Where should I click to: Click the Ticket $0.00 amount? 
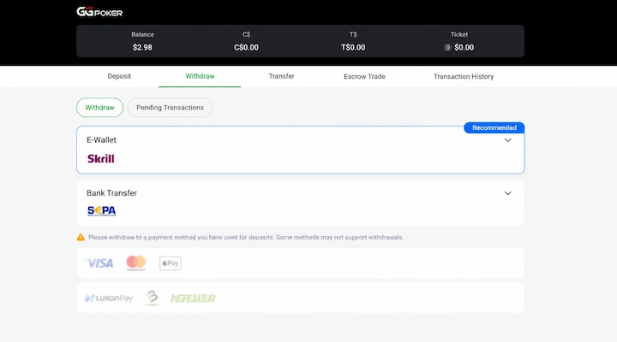click(x=464, y=48)
